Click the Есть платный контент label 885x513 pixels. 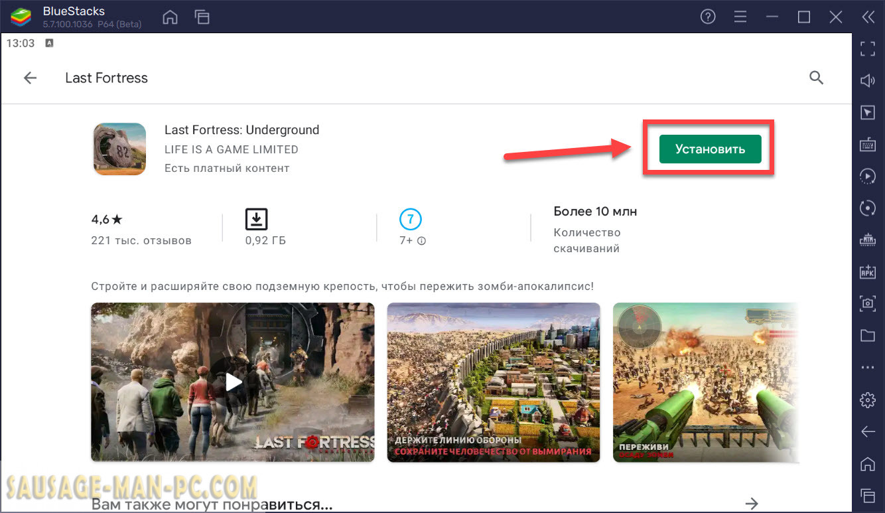[x=227, y=168]
